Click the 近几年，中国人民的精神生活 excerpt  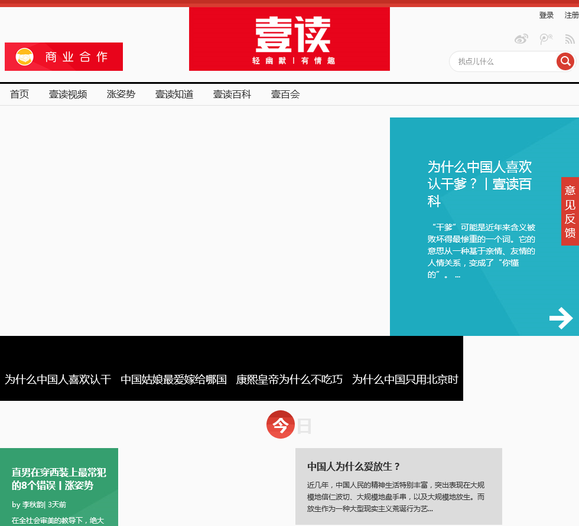point(395,497)
